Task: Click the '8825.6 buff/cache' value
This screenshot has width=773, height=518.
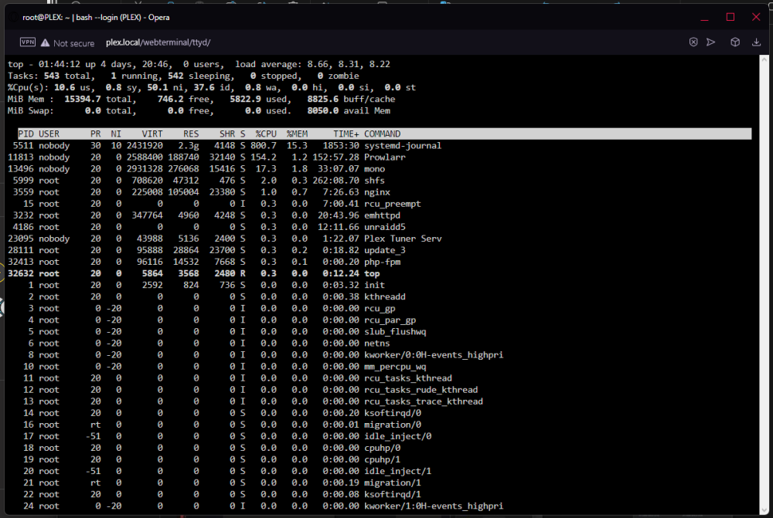Action: click(351, 99)
